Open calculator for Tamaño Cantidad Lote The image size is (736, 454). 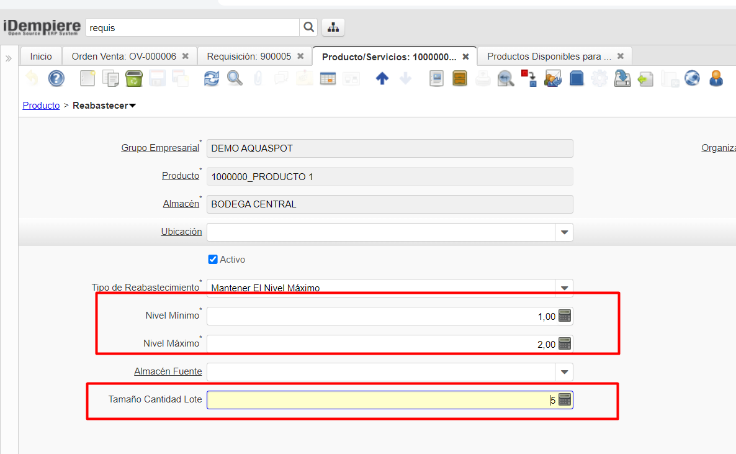click(x=564, y=400)
